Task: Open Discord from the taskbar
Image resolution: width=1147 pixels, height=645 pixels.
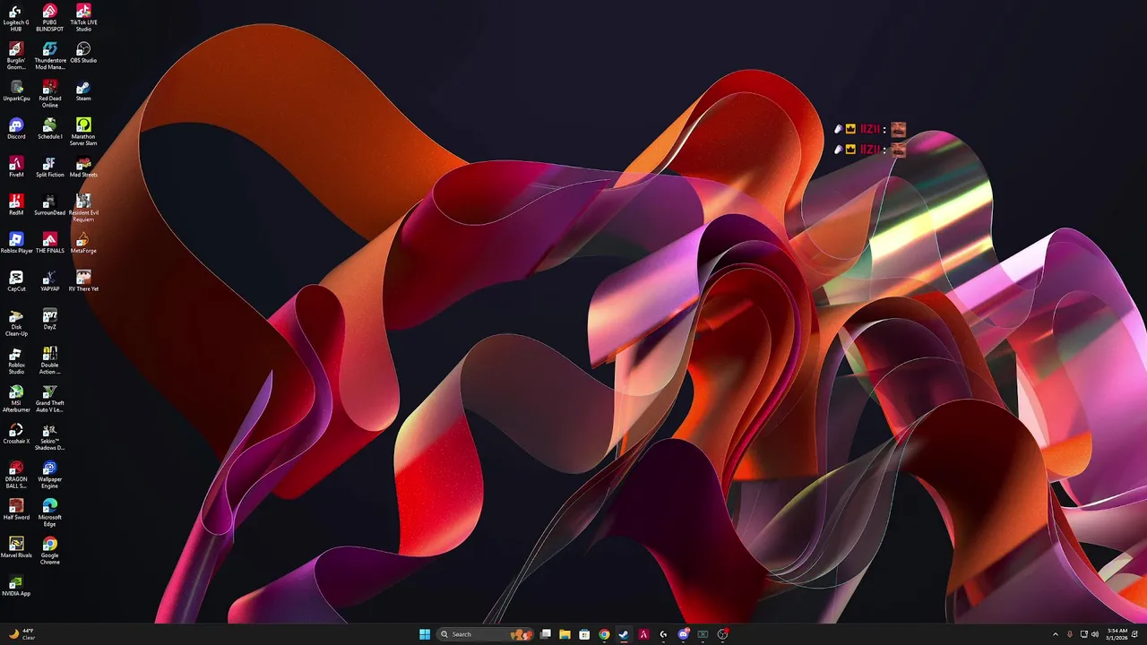Action: (684, 634)
